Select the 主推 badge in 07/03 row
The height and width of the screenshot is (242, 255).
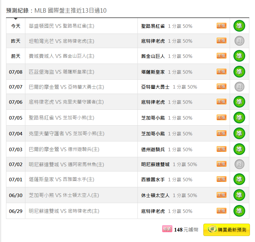[x=221, y=149]
